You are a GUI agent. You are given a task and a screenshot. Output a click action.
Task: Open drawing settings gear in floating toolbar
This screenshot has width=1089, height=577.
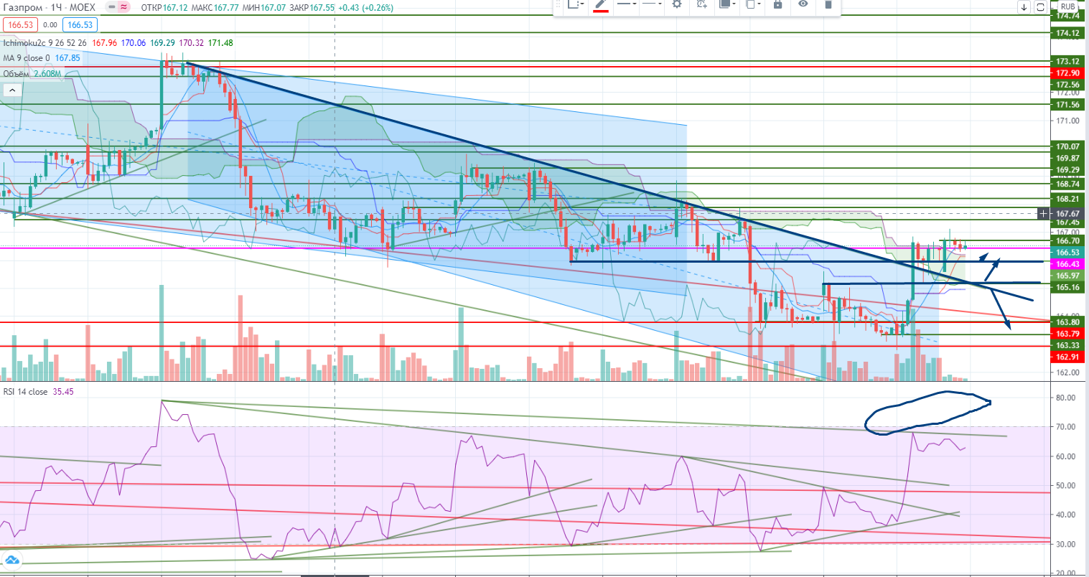676,4
